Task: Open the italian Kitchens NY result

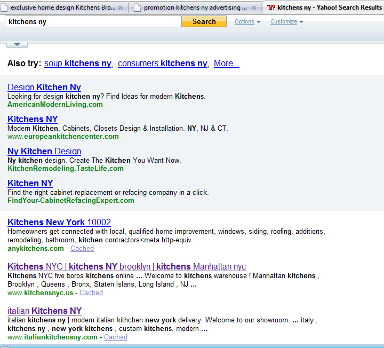Action: tap(44, 311)
